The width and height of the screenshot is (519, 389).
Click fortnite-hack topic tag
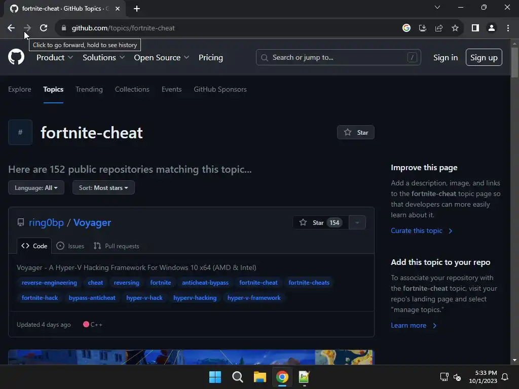[x=40, y=298]
